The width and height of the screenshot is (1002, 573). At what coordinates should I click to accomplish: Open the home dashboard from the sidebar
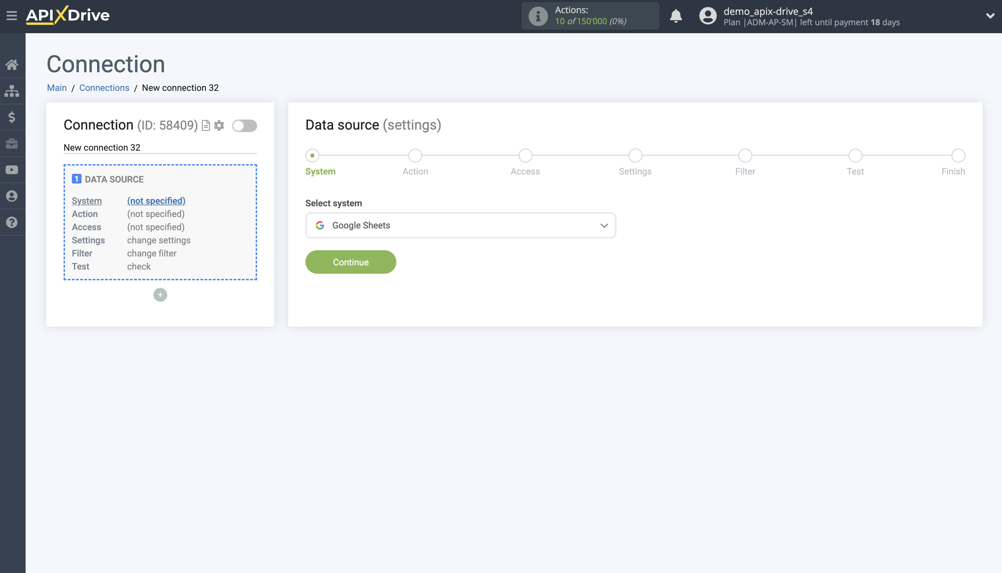pyautogui.click(x=12, y=65)
